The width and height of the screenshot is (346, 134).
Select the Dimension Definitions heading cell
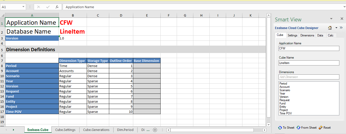[x=32, y=49]
